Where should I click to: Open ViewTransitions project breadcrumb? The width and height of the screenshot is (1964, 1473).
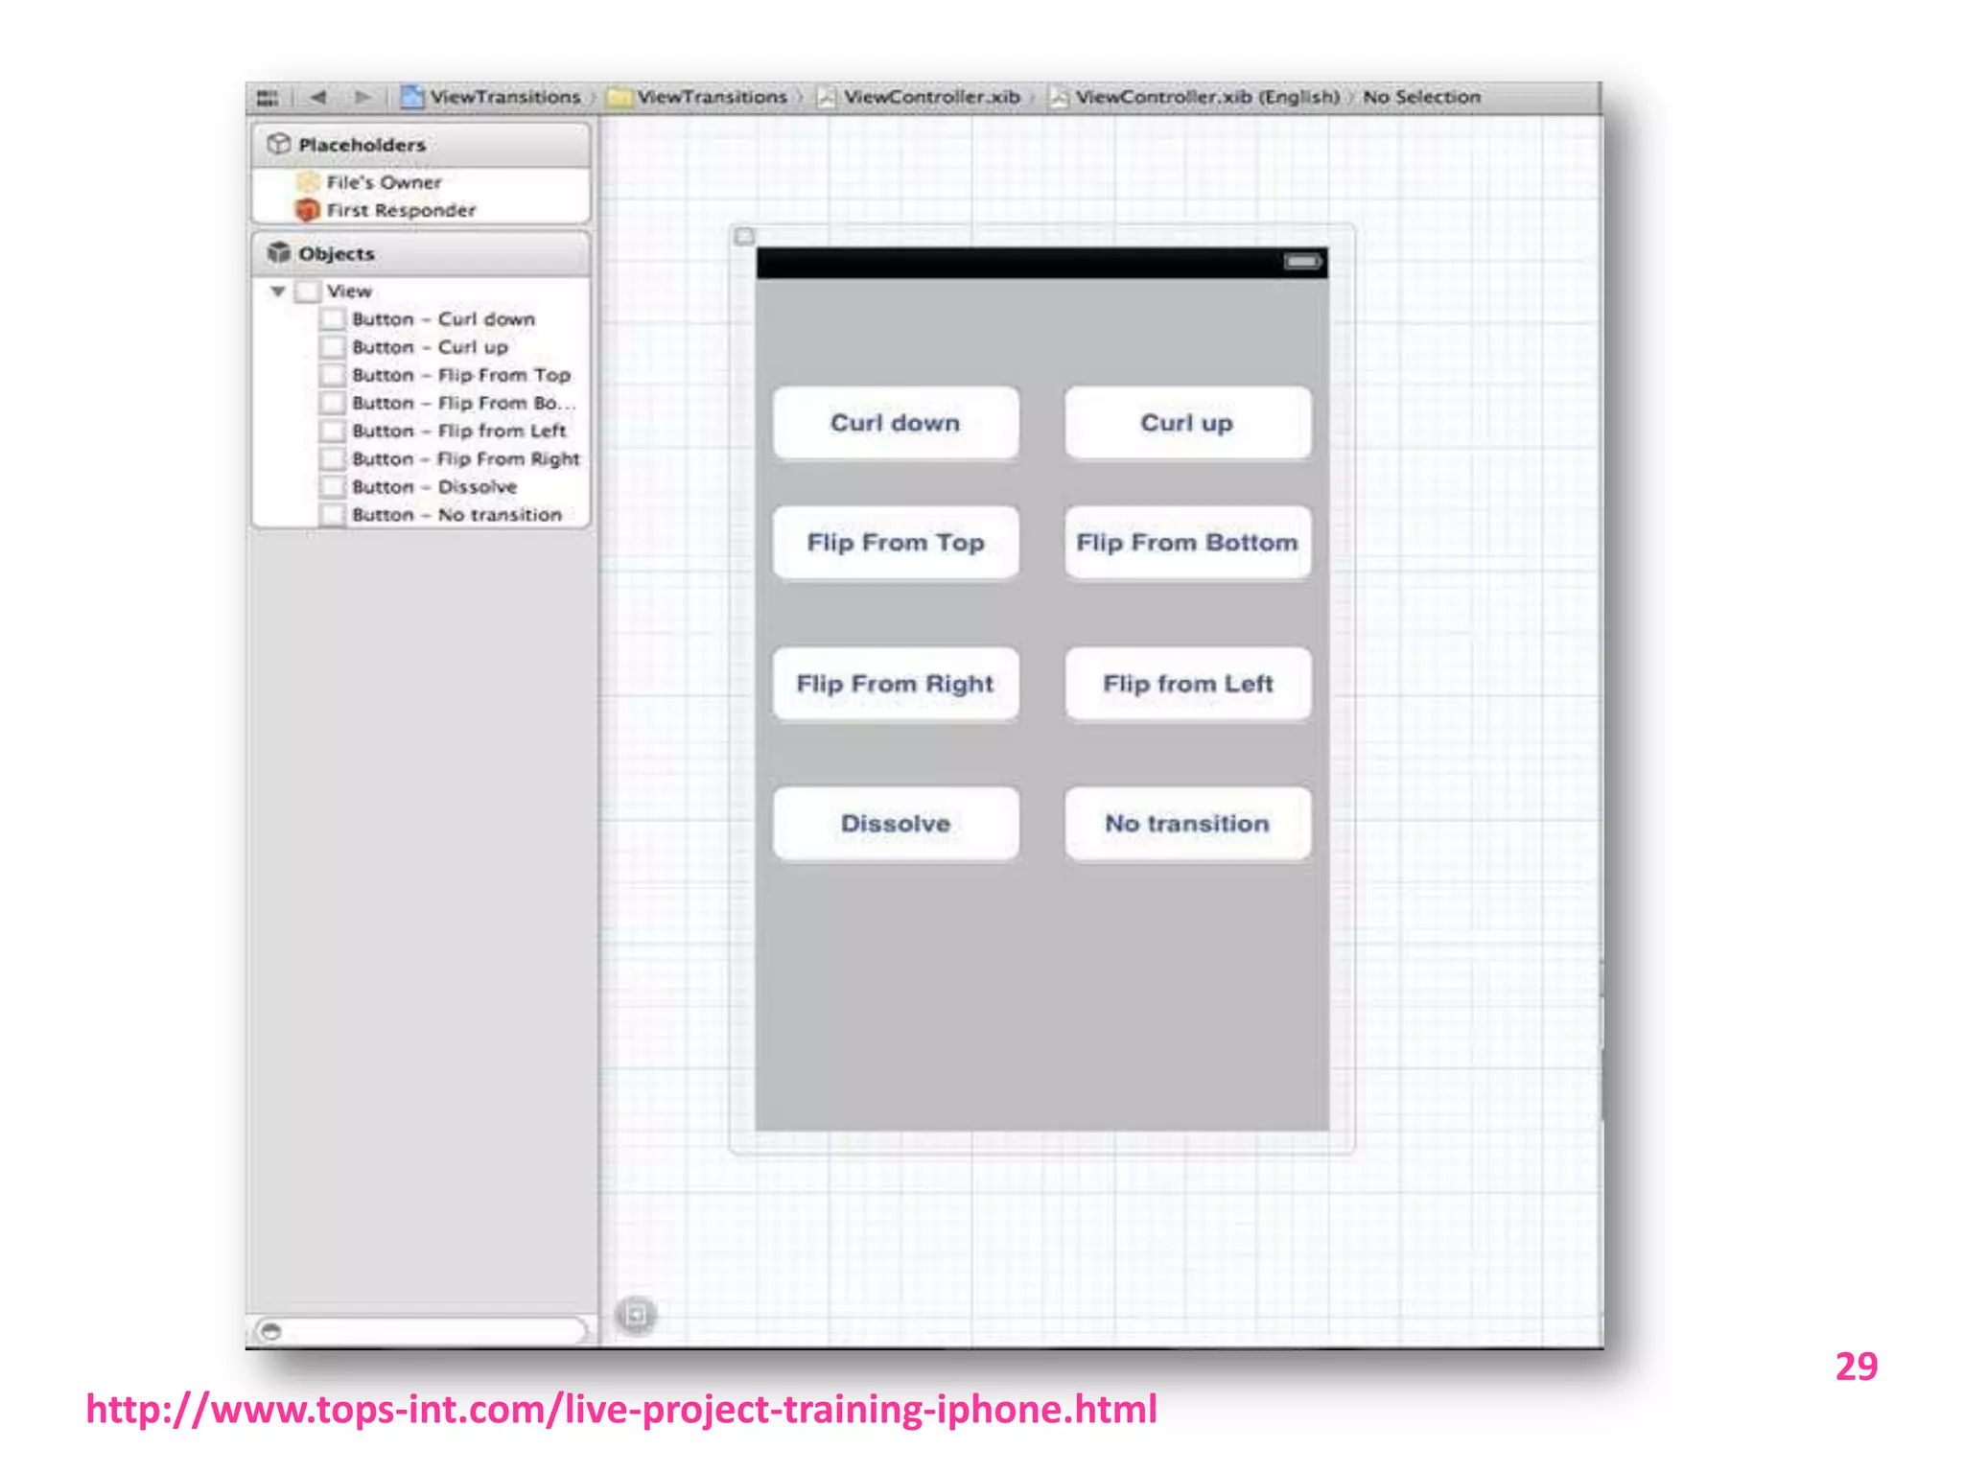(491, 97)
